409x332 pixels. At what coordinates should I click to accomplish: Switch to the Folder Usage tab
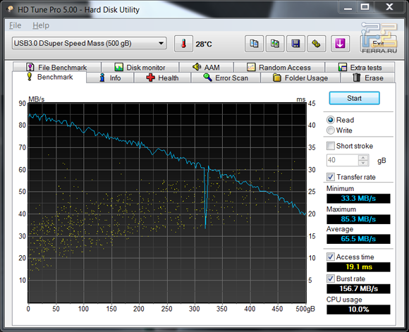click(x=300, y=78)
